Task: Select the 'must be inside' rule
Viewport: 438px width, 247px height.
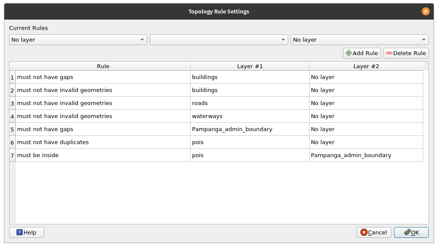Action: (x=103, y=155)
